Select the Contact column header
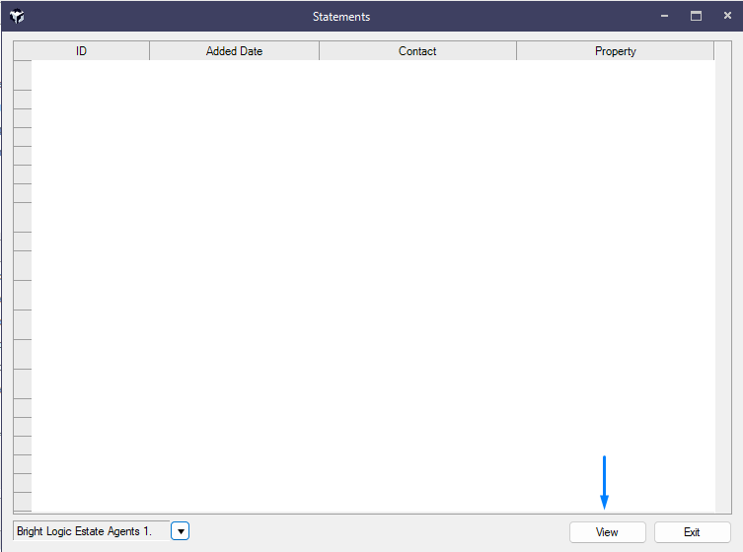This screenshot has width=743, height=552. coord(417,51)
